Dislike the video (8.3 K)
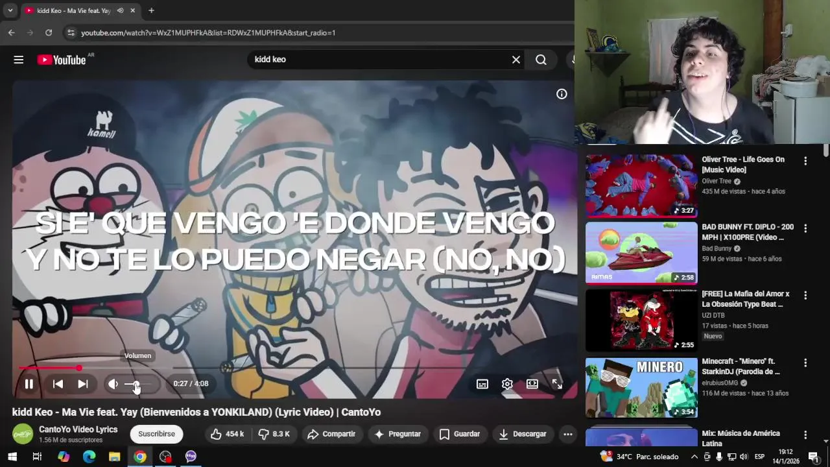 [274, 434]
